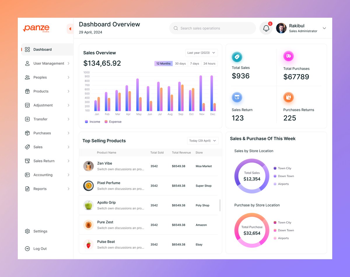The image size is (350, 277).
Task: Open the Last year (2023) dropdown
Action: pyautogui.click(x=201, y=53)
